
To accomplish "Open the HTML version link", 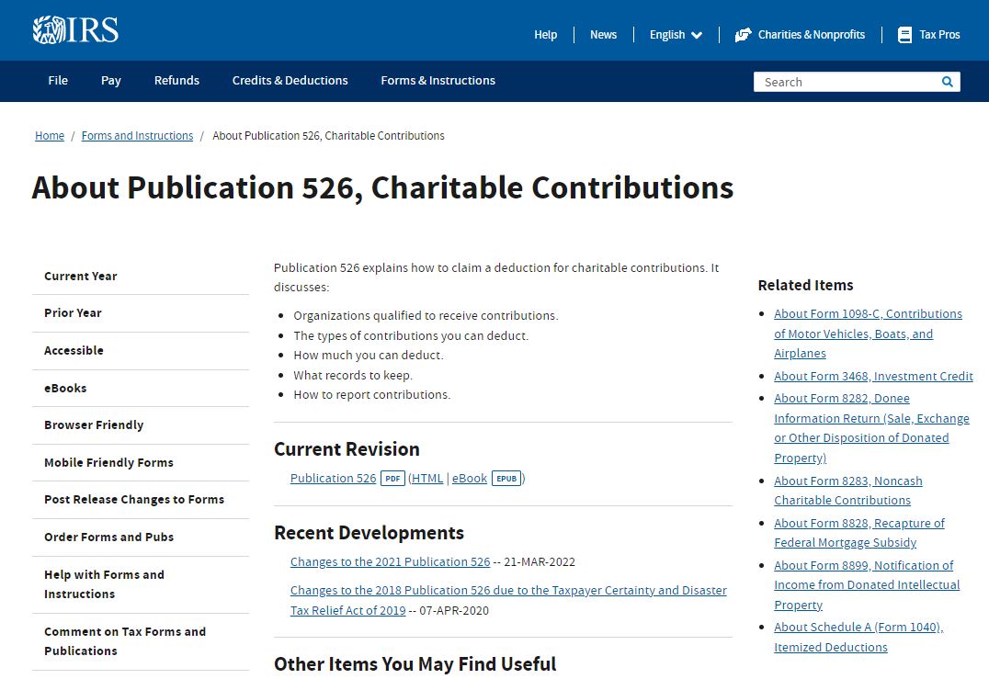I will pyautogui.click(x=427, y=479).
